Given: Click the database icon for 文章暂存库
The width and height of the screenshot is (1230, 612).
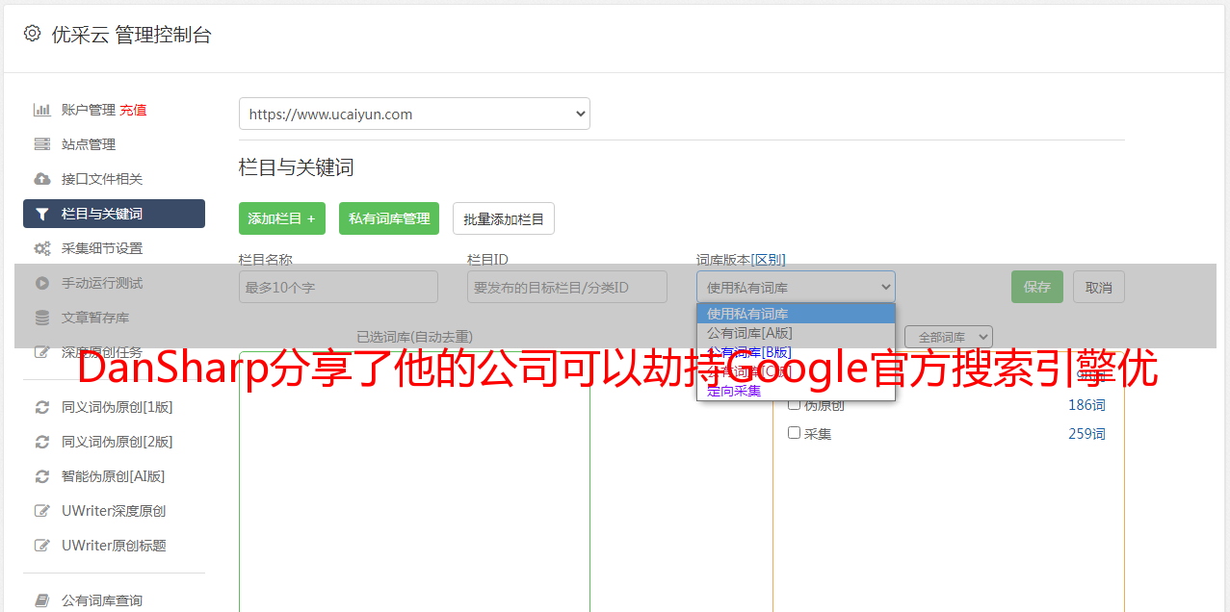Looking at the screenshot, I should coord(42,318).
